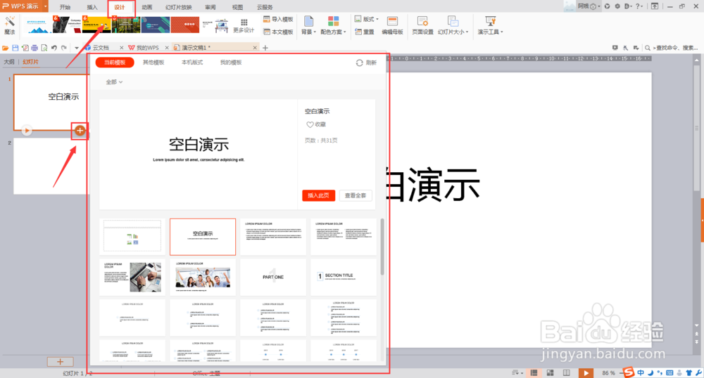Select the 空白演示 layout thumbnail in grid
Screen dimensions: 704x378
(x=203, y=237)
